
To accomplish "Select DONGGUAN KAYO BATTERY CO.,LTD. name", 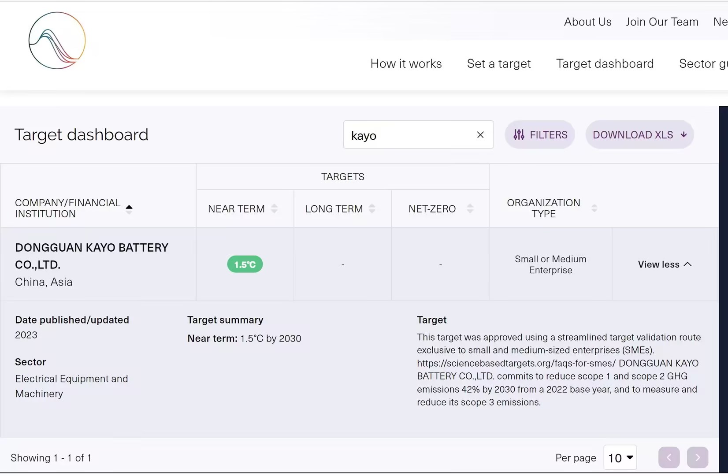I will 92,256.
